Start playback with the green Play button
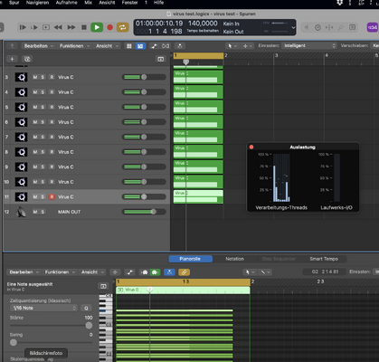Screen dimensions: 379x362 coord(97,27)
